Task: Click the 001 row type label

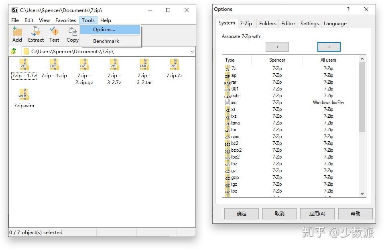Action: pos(235,89)
